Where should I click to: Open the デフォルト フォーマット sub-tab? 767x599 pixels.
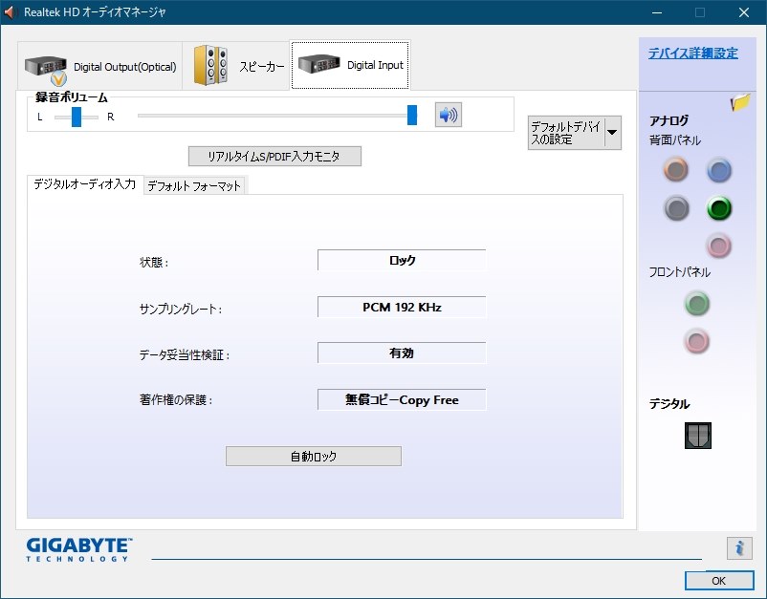(194, 185)
